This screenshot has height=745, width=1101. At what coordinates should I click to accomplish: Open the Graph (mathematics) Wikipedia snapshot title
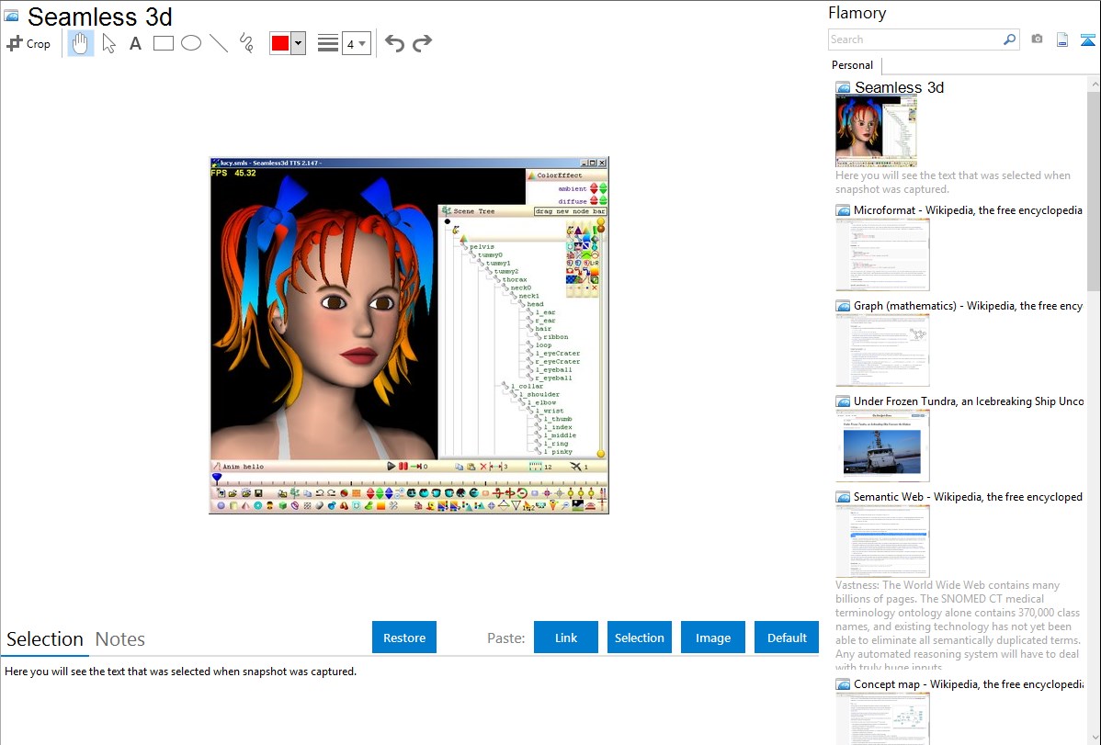(x=968, y=306)
